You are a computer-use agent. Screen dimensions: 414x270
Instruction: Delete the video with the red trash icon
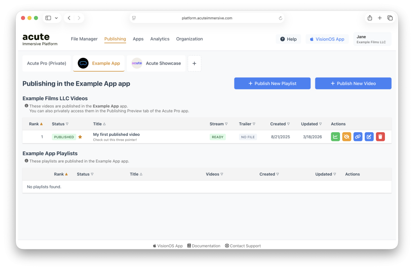click(380, 137)
